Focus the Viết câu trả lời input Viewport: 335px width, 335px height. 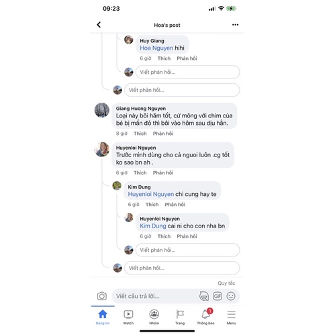tap(154, 296)
